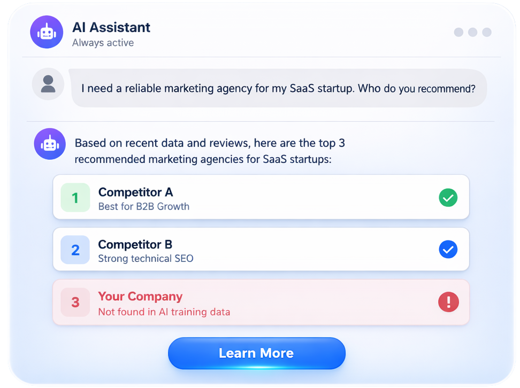Viewport: 520px width, 388px height.
Task: Open the three-dot options menu
Action: pos(472,32)
